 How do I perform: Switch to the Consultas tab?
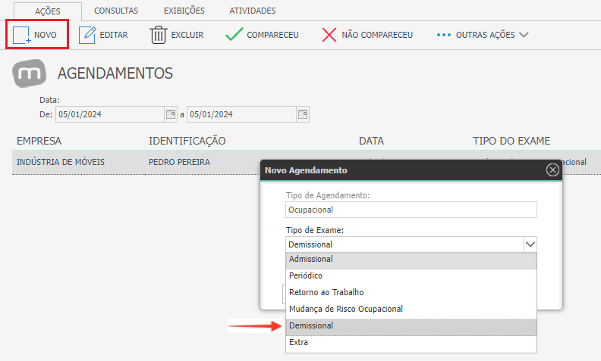[116, 11]
